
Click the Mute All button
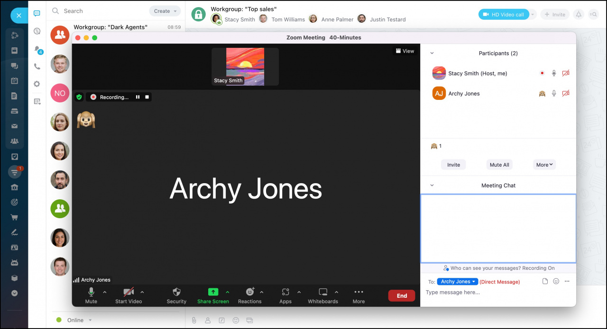(499, 165)
